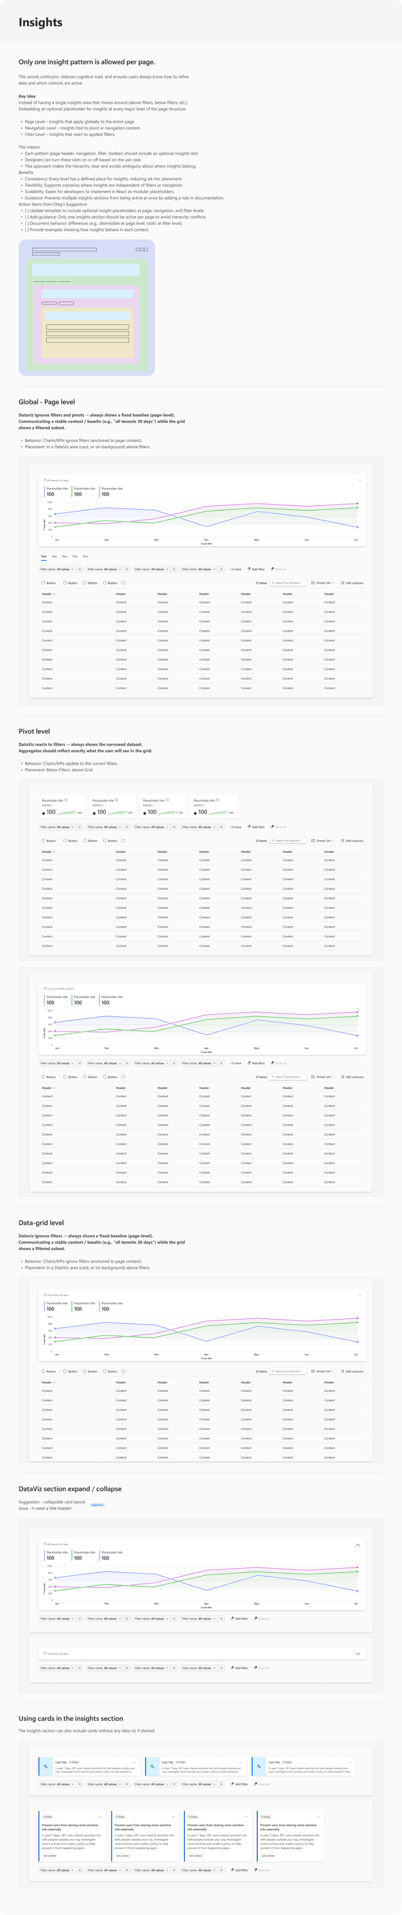Click layered layout diagram under Action Items list
402x1915 pixels.
pos(87,308)
